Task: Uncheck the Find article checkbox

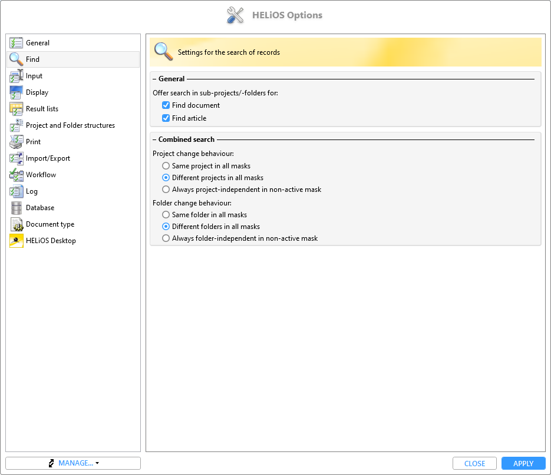Action: click(166, 118)
